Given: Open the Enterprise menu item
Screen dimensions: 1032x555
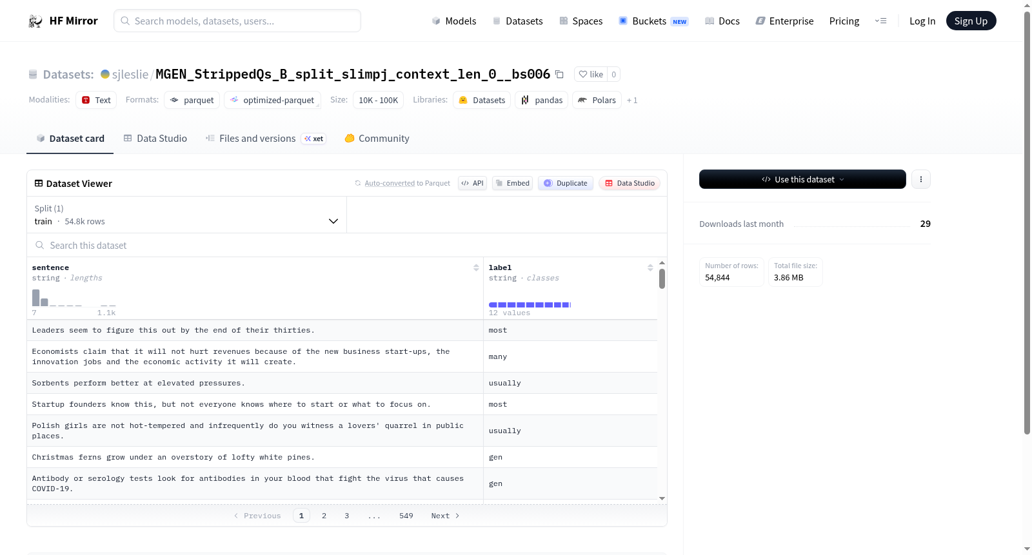Looking at the screenshot, I should tap(784, 21).
